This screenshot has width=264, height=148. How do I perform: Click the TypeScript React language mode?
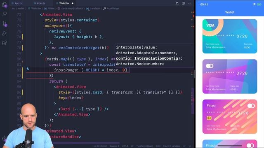(x=144, y=146)
